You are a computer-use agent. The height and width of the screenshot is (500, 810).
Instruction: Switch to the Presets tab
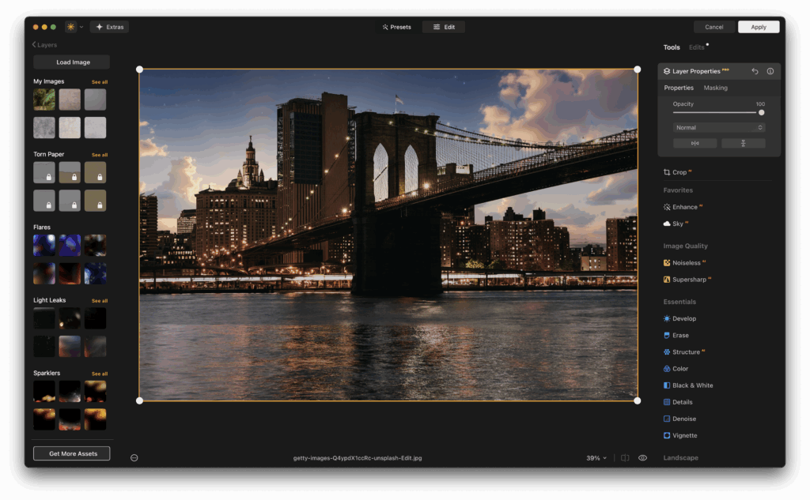click(x=397, y=27)
